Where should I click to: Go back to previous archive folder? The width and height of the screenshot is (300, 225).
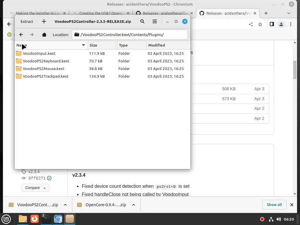[x=21, y=35]
